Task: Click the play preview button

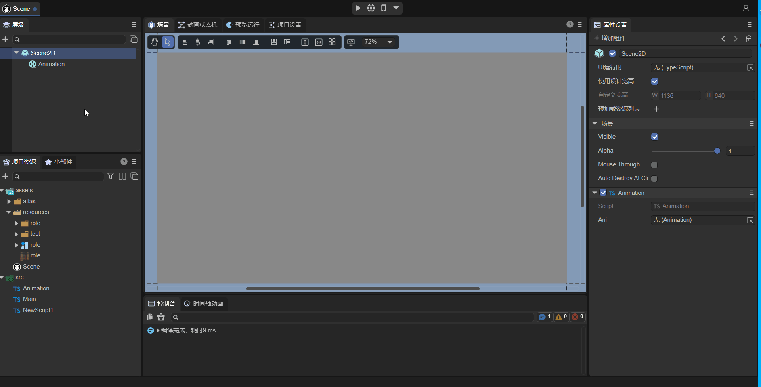Action: [358, 8]
